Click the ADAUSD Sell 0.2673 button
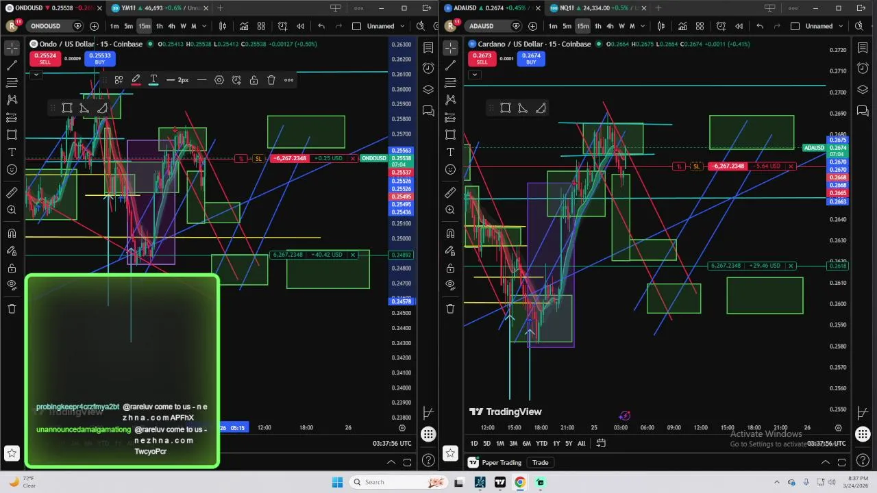Viewport: 877px width, 493px height. coord(482,59)
